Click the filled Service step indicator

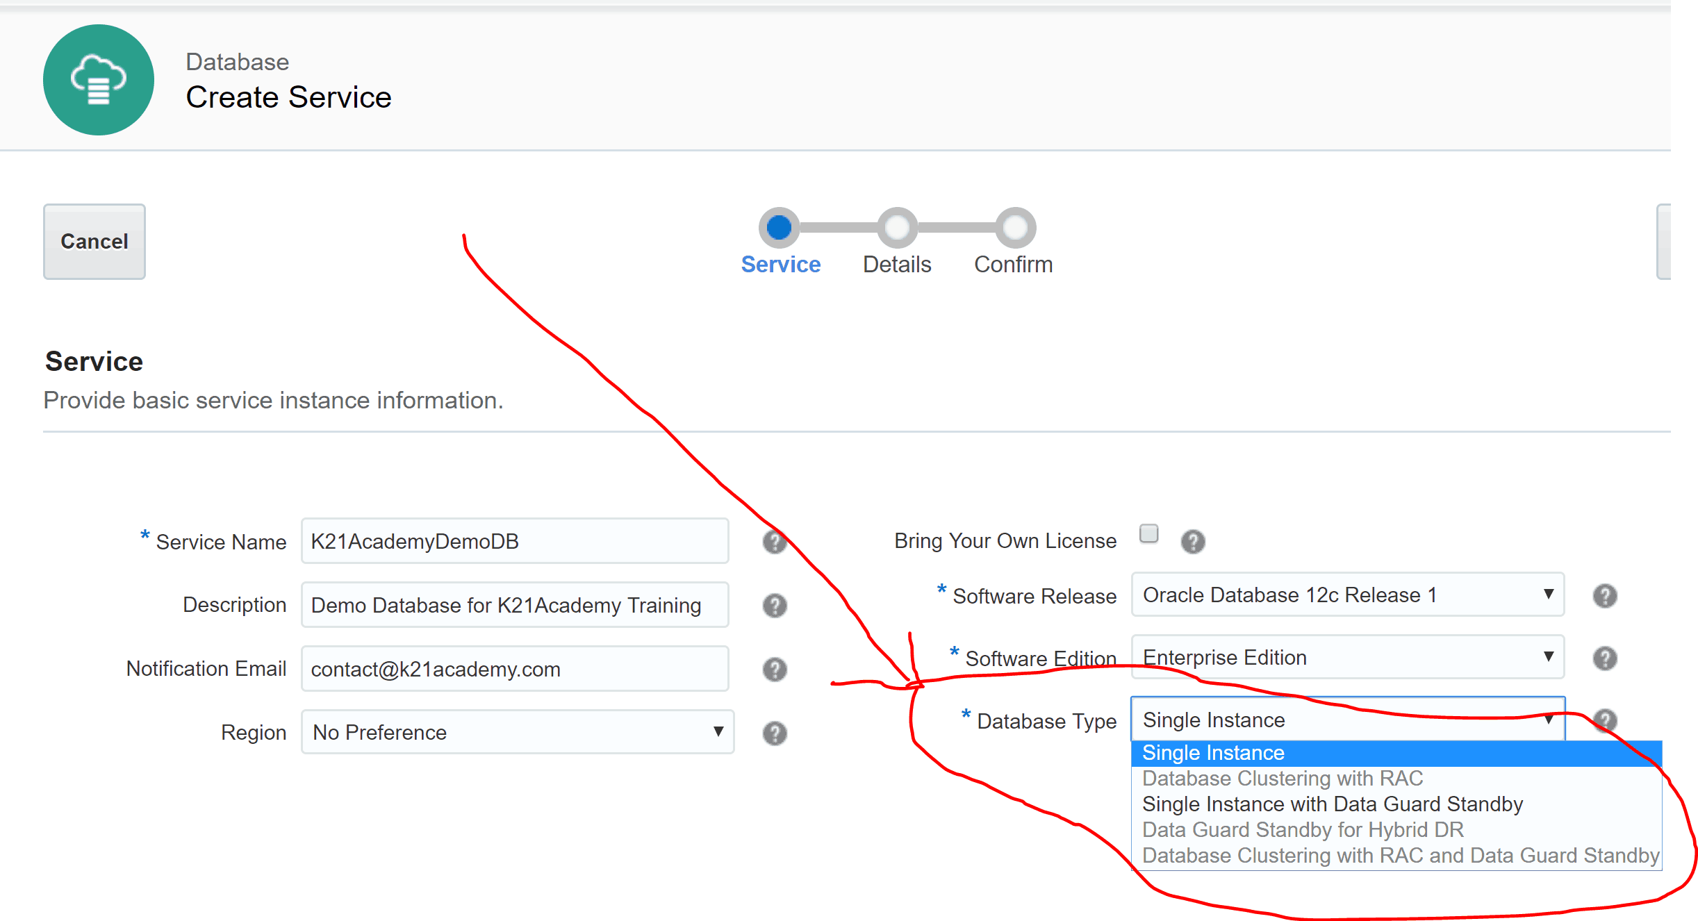780,226
